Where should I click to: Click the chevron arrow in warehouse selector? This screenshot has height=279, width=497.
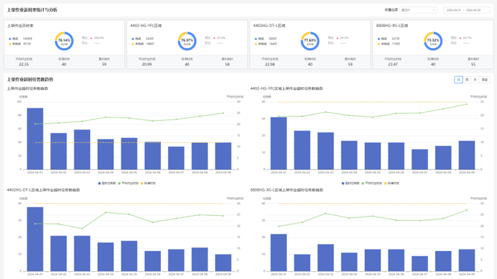433,10
